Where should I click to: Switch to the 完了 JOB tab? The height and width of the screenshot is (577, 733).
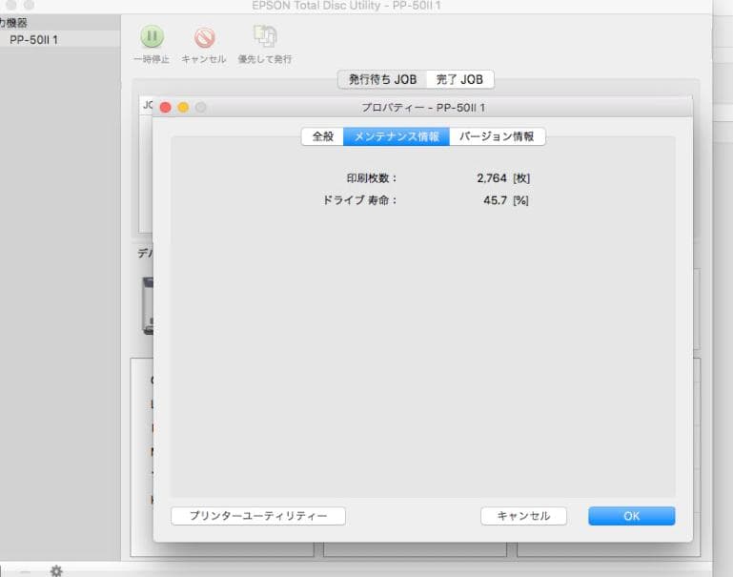tap(460, 79)
